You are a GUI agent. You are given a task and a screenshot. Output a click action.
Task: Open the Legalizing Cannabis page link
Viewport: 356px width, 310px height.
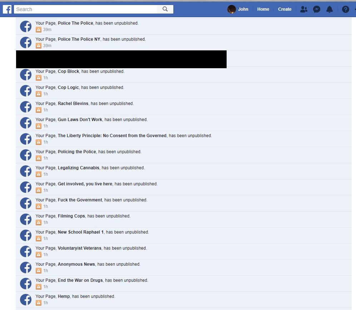(79, 168)
